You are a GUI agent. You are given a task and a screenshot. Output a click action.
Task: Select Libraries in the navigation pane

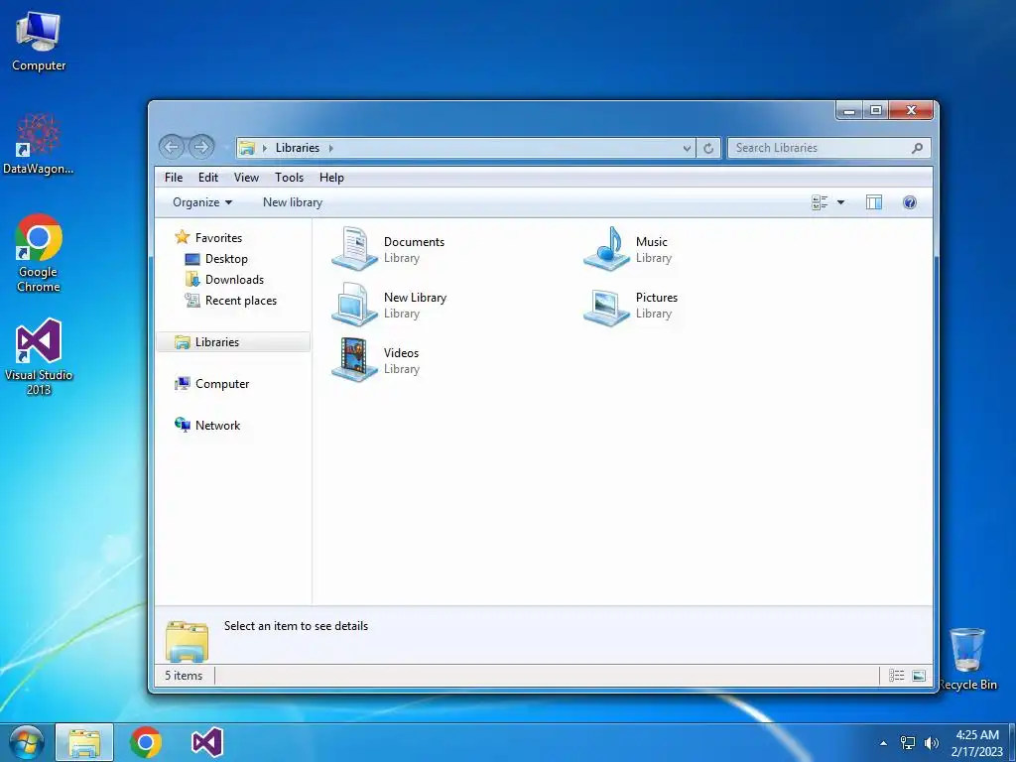tap(233, 342)
